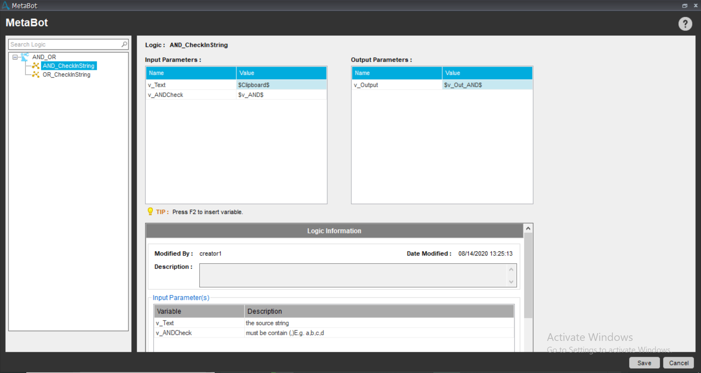Image resolution: width=701 pixels, height=373 pixels.
Task: Edit the $v_AND$ value for v_ANDCheck
Action: coord(281,95)
